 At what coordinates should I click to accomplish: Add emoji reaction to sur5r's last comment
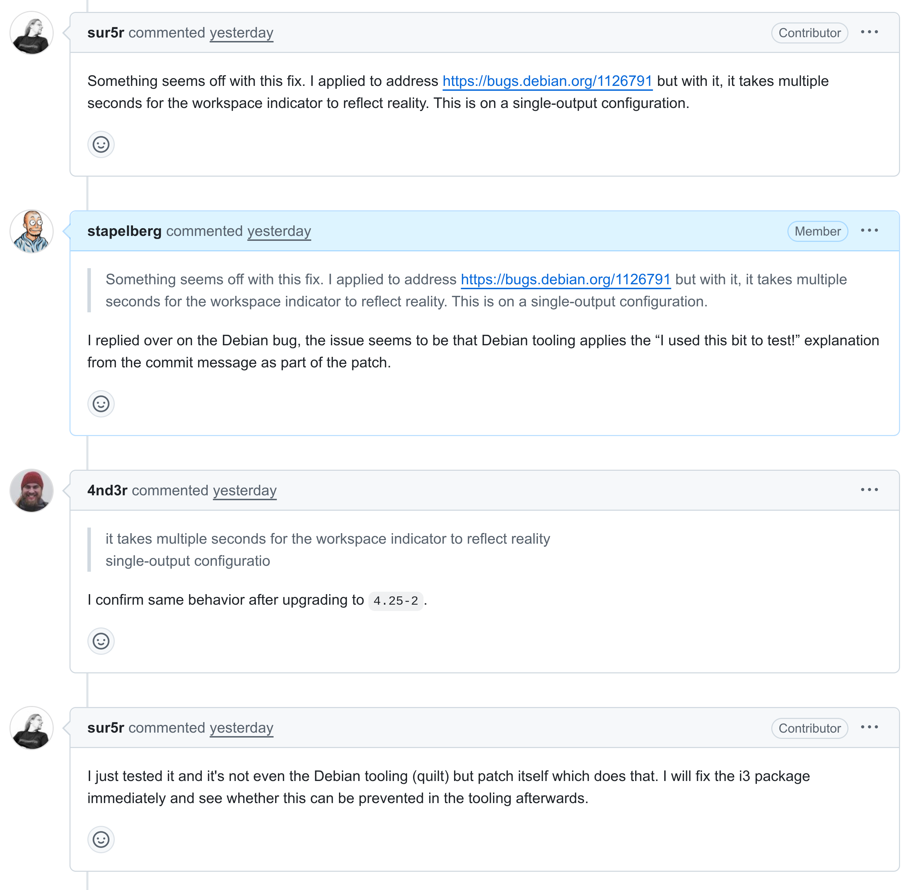[101, 840]
